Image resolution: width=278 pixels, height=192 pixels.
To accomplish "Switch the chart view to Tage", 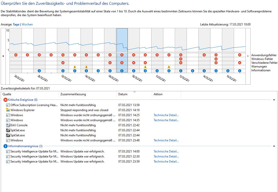I will 16,24.
